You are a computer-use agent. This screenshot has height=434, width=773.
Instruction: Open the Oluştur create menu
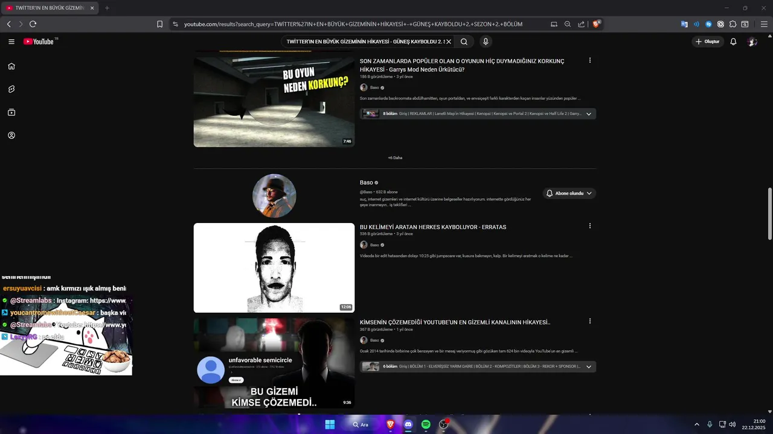coord(708,42)
